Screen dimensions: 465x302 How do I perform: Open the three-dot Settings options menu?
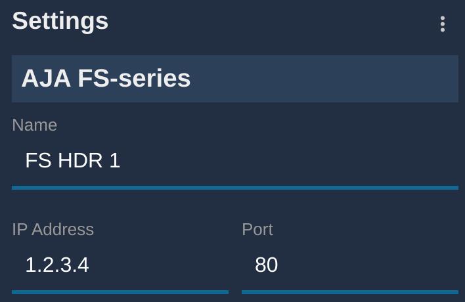click(x=443, y=24)
